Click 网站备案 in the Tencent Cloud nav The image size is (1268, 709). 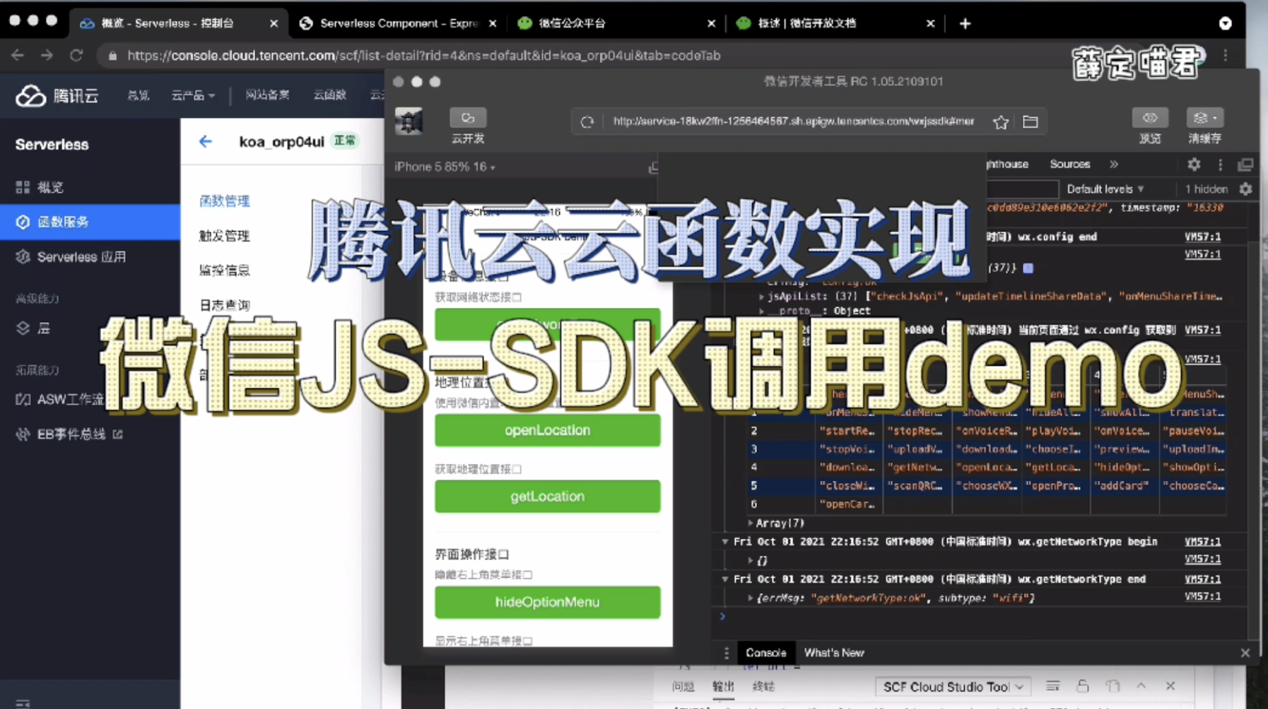pyautogui.click(x=267, y=95)
